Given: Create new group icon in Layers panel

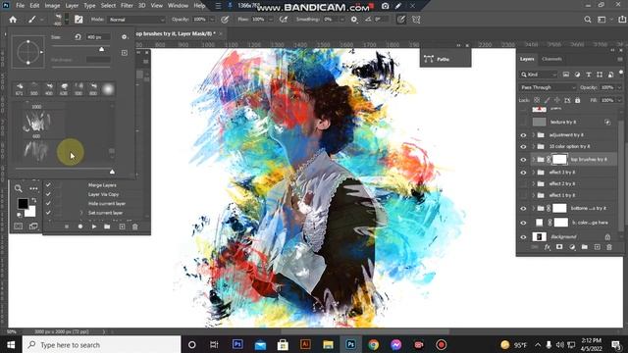Looking at the screenshot, I should (x=585, y=247).
